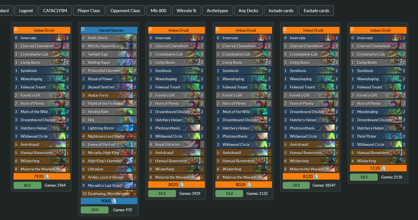This screenshot has width=418, height=220.
Task: Copy the Harold Shaman deck code
Action: coord(83,29)
